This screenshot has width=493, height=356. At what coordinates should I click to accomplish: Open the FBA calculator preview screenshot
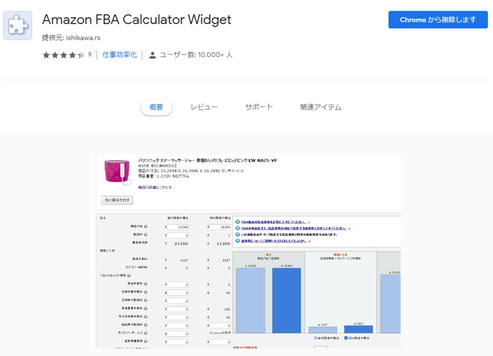tap(245, 251)
